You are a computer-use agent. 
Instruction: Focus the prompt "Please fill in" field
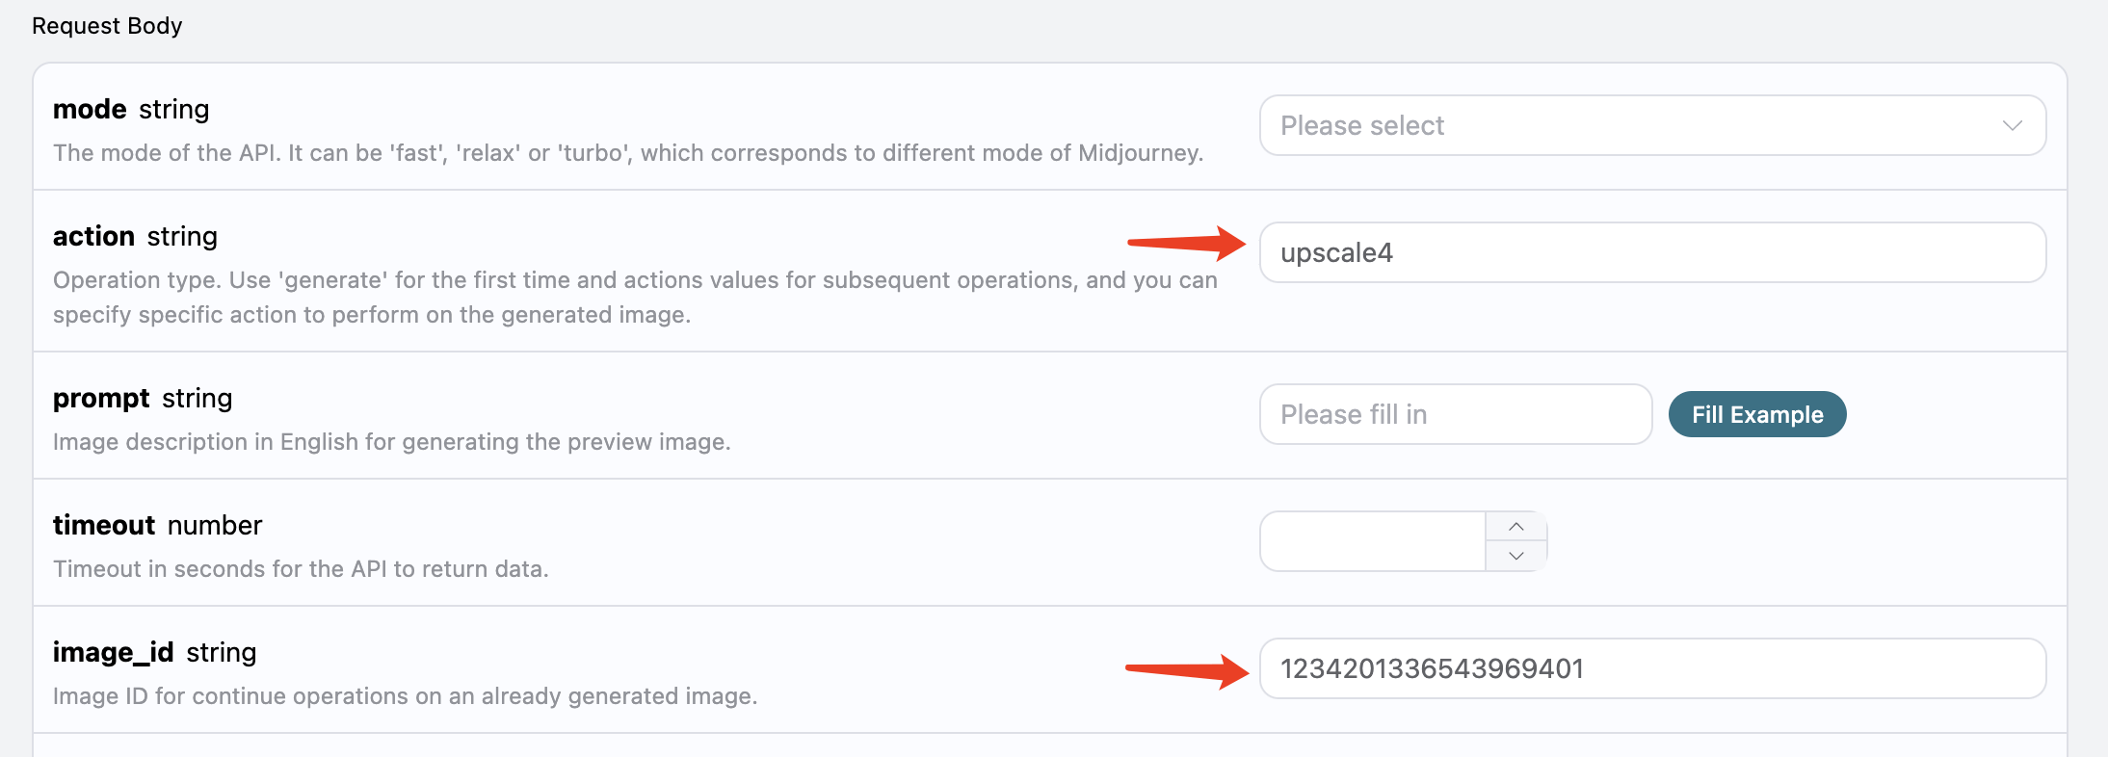[x=1455, y=414]
